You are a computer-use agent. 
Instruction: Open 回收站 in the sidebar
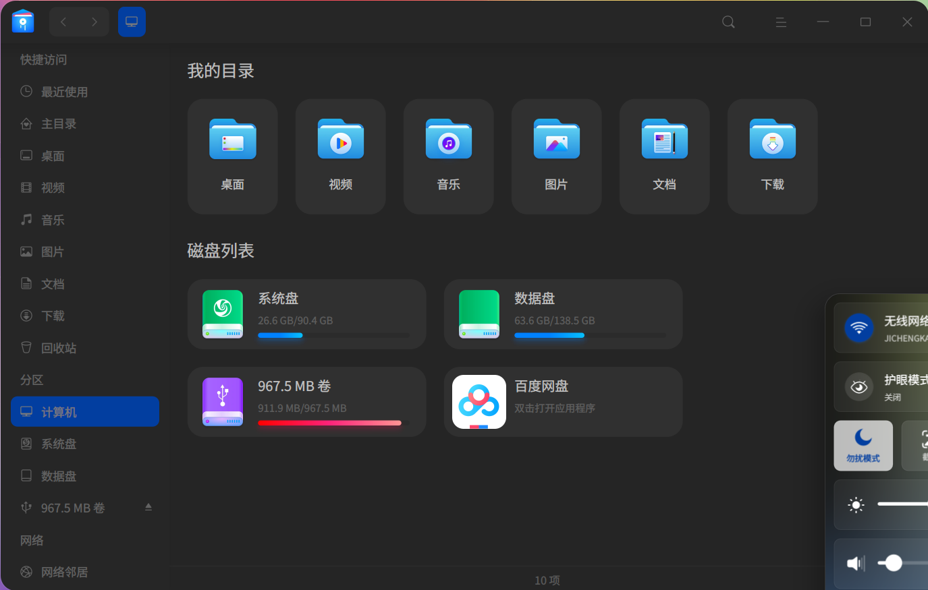pyautogui.click(x=85, y=348)
